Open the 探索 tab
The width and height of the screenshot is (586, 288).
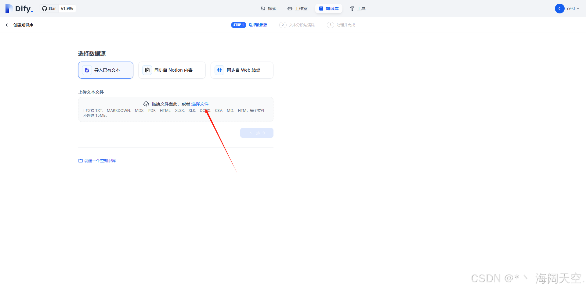[269, 9]
